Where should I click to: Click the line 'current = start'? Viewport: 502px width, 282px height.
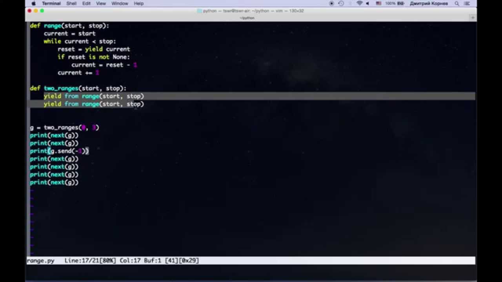pyautogui.click(x=69, y=33)
